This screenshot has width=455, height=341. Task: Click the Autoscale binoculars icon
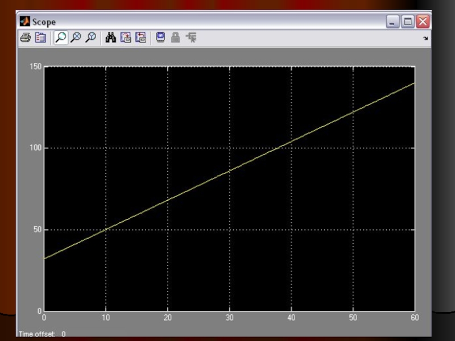(110, 38)
